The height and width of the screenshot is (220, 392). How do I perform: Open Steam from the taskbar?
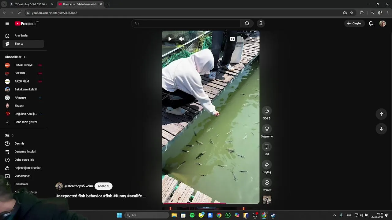tap(273, 215)
